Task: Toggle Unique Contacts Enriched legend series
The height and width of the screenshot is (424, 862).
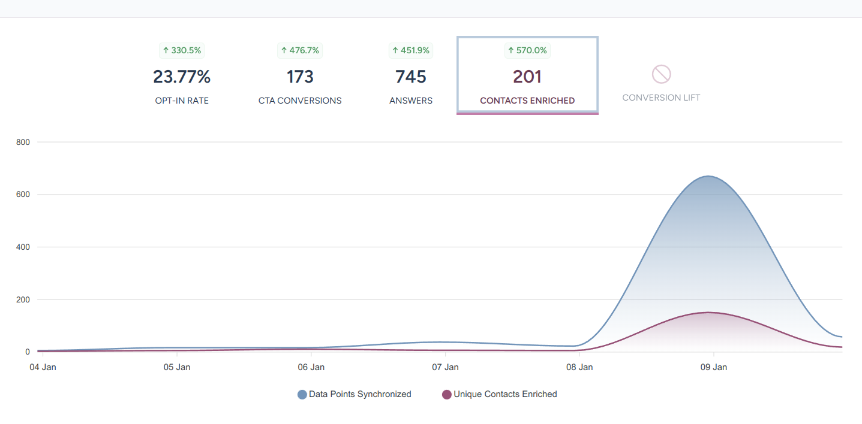Action: pyautogui.click(x=505, y=394)
